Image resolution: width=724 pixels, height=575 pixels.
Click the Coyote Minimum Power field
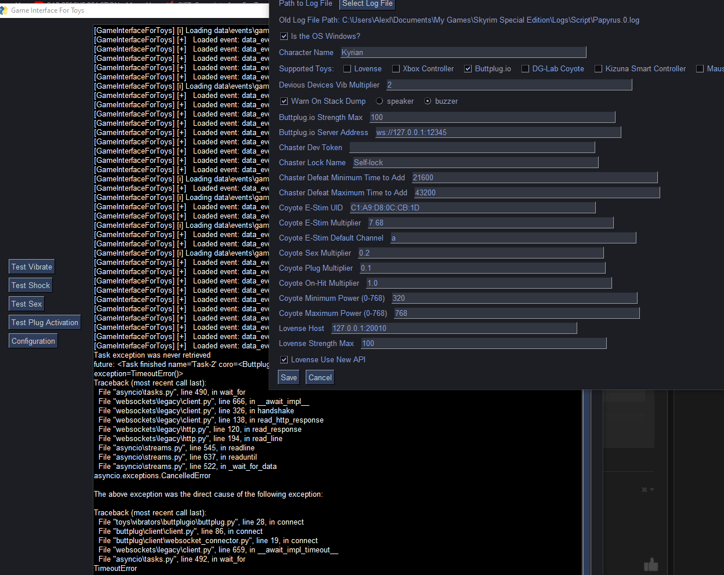tap(515, 298)
